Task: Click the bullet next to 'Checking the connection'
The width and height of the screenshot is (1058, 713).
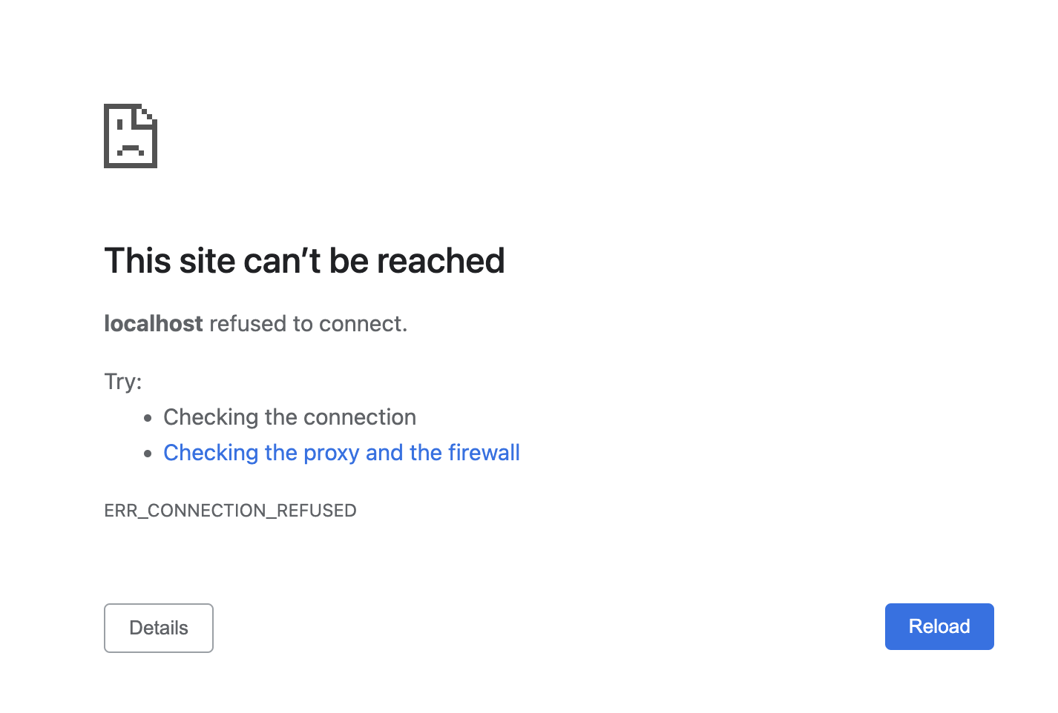Action: point(148,418)
